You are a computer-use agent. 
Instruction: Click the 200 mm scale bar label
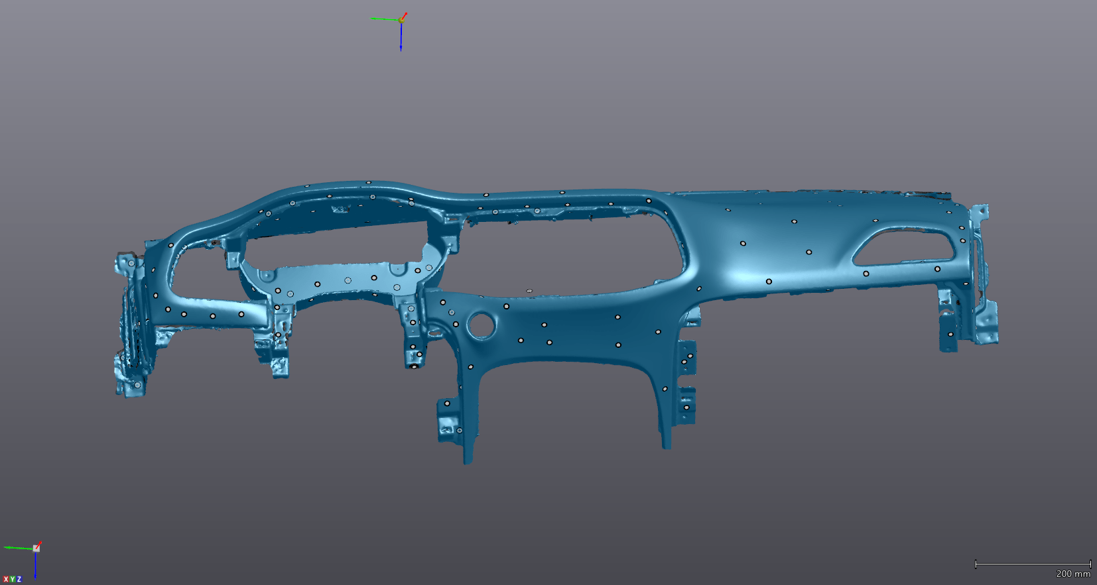point(1073,574)
